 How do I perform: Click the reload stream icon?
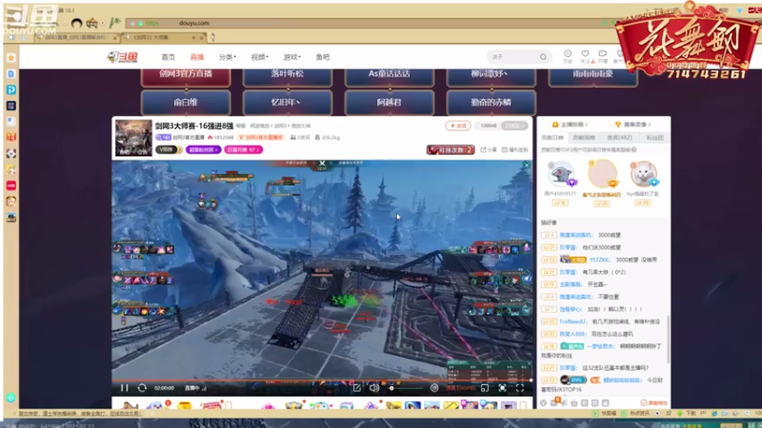[x=142, y=388]
